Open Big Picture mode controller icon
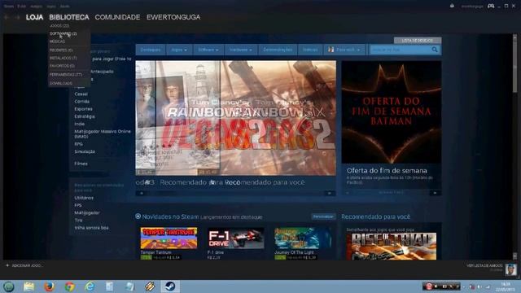 491,6
